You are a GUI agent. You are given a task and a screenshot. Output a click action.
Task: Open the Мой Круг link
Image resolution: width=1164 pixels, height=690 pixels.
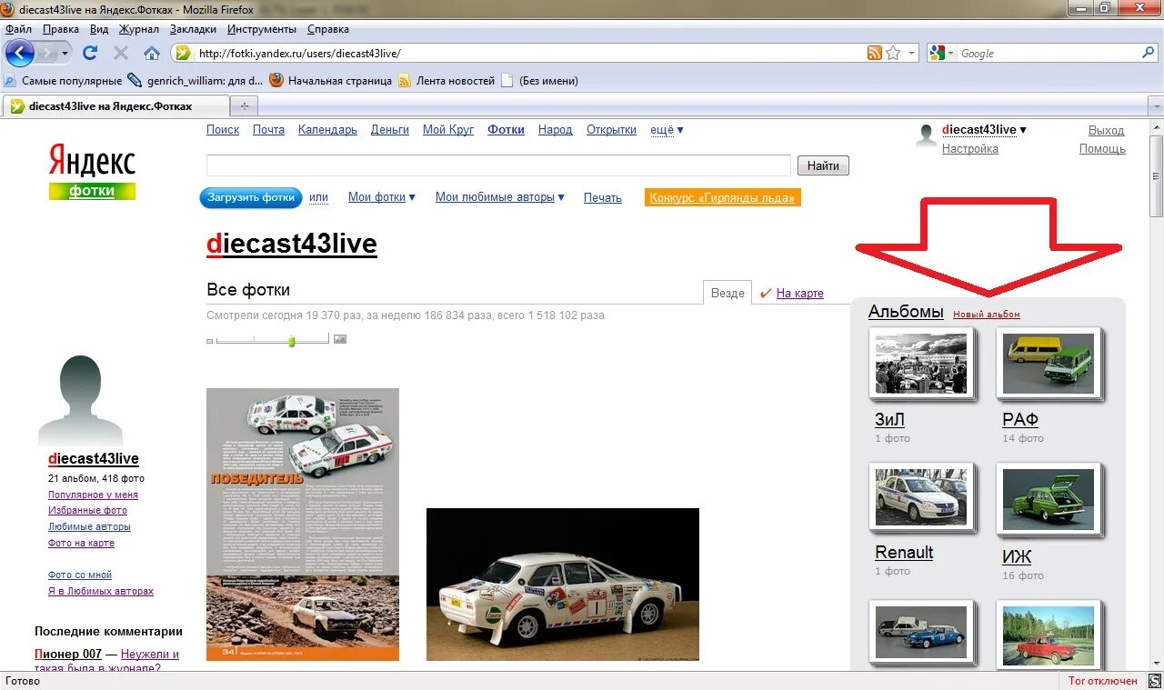click(448, 130)
